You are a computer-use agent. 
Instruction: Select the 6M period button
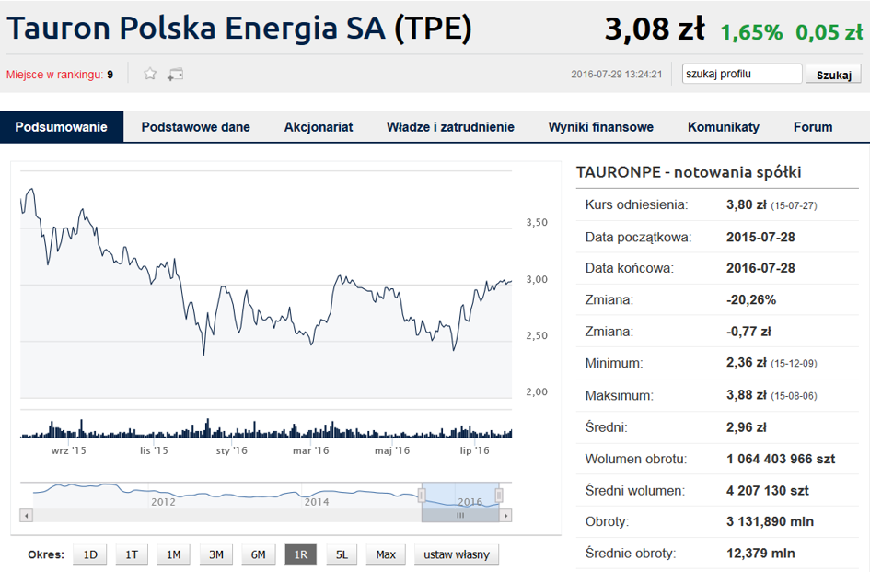point(258,554)
